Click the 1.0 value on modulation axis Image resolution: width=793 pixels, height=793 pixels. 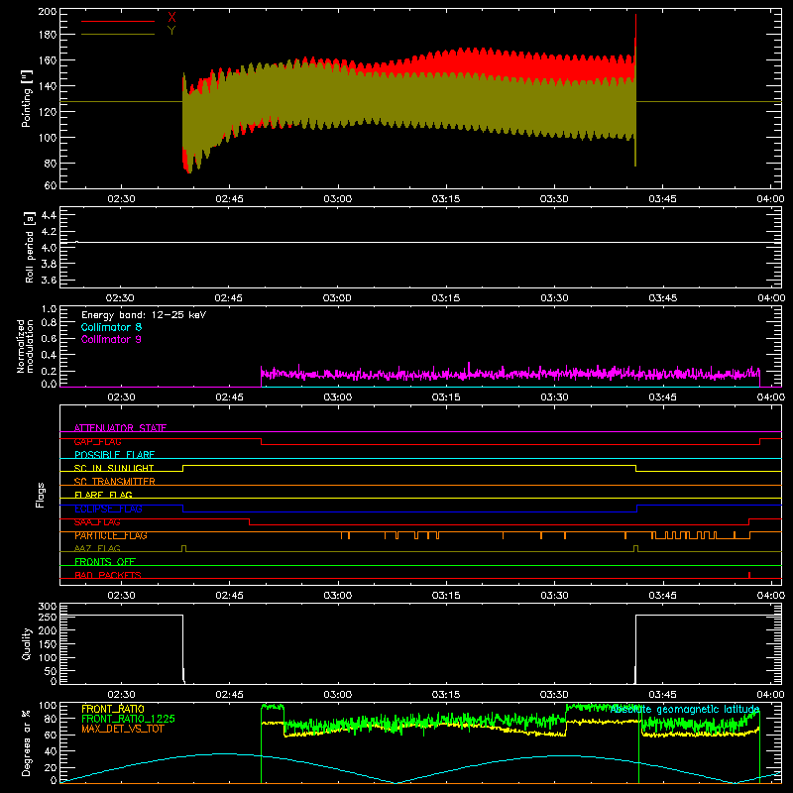point(49,309)
